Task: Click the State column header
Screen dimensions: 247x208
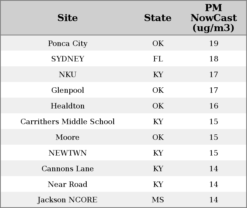Action: point(158,18)
